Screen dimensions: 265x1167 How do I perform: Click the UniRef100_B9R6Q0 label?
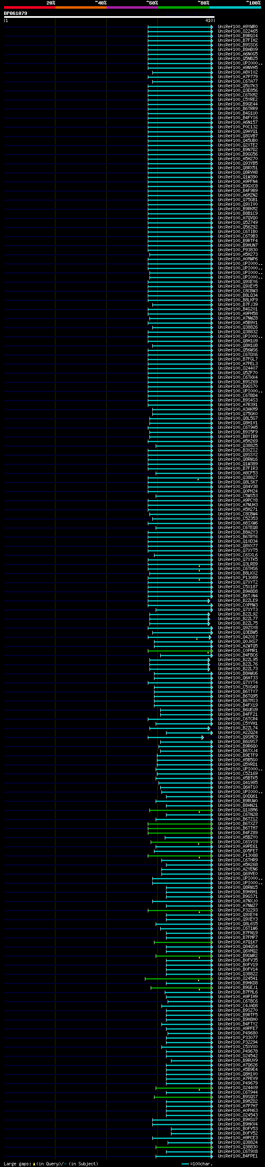[238, 746]
